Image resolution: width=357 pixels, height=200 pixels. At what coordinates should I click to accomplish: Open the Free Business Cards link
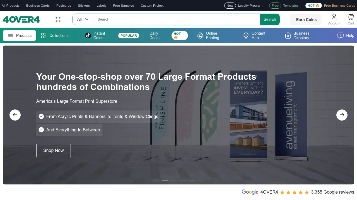[340, 6]
